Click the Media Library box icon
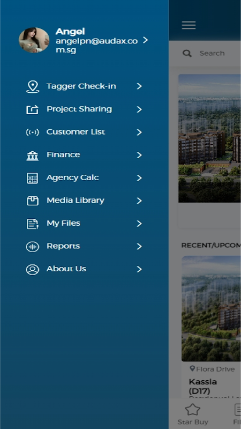Image resolution: width=241 pixels, height=429 pixels. [x=33, y=201]
